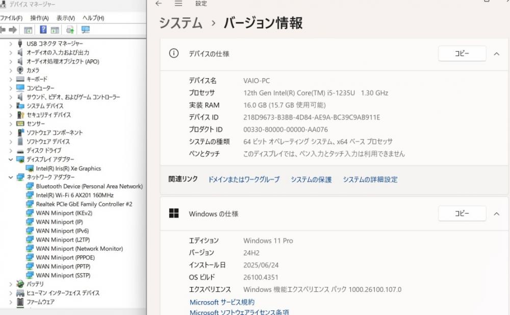Click the OS build value 26100.4351
The height and width of the screenshot is (315, 510).
click(261, 277)
